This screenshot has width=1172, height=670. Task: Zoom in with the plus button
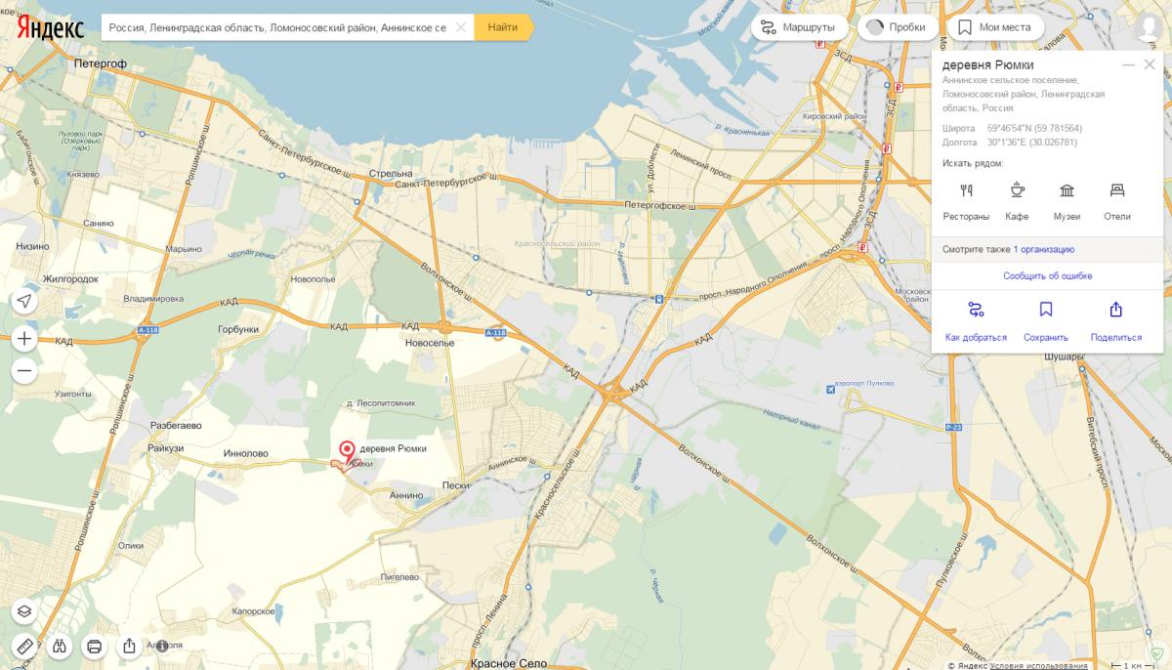click(x=25, y=339)
